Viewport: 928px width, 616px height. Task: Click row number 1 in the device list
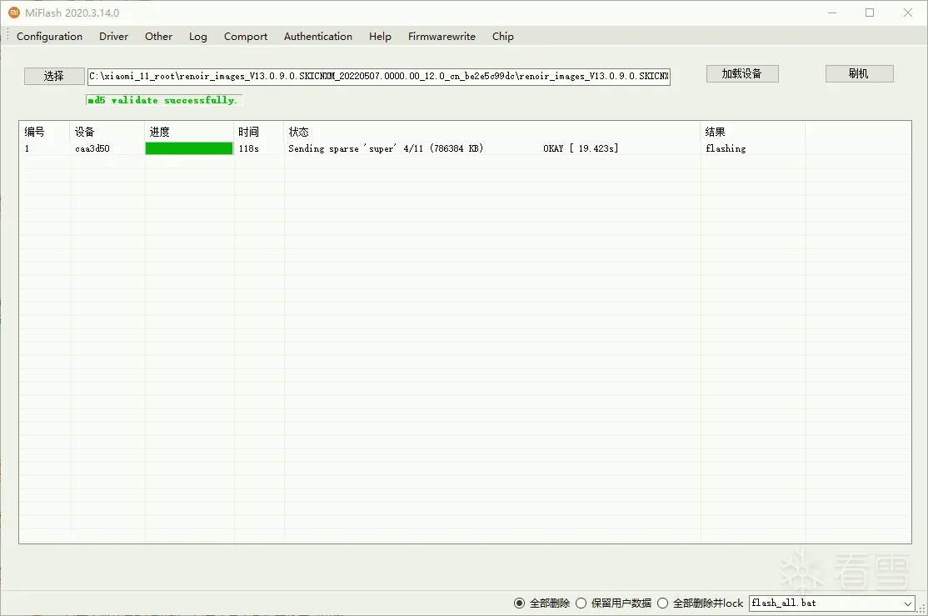pos(27,148)
